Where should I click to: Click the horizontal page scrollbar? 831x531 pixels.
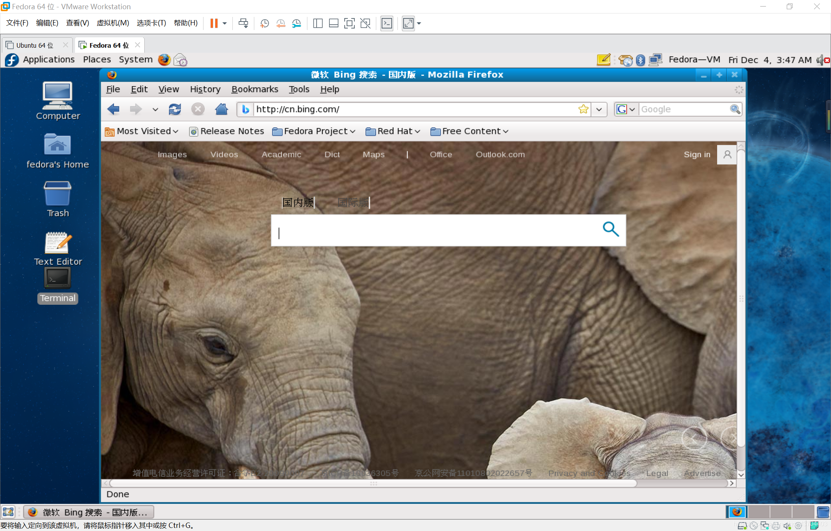(x=373, y=483)
